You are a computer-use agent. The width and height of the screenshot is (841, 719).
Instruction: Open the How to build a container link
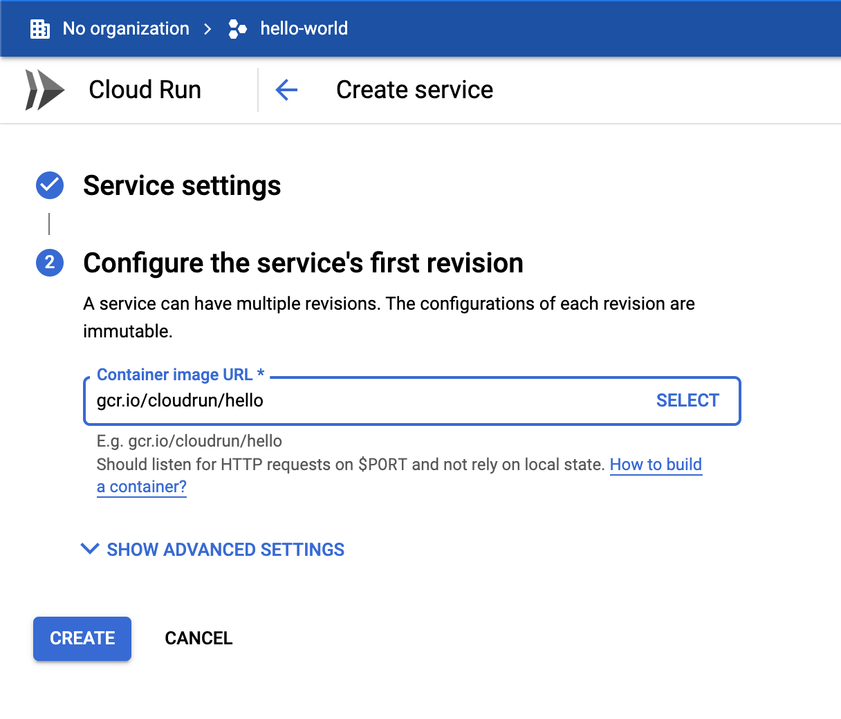pyautogui.click(x=656, y=465)
